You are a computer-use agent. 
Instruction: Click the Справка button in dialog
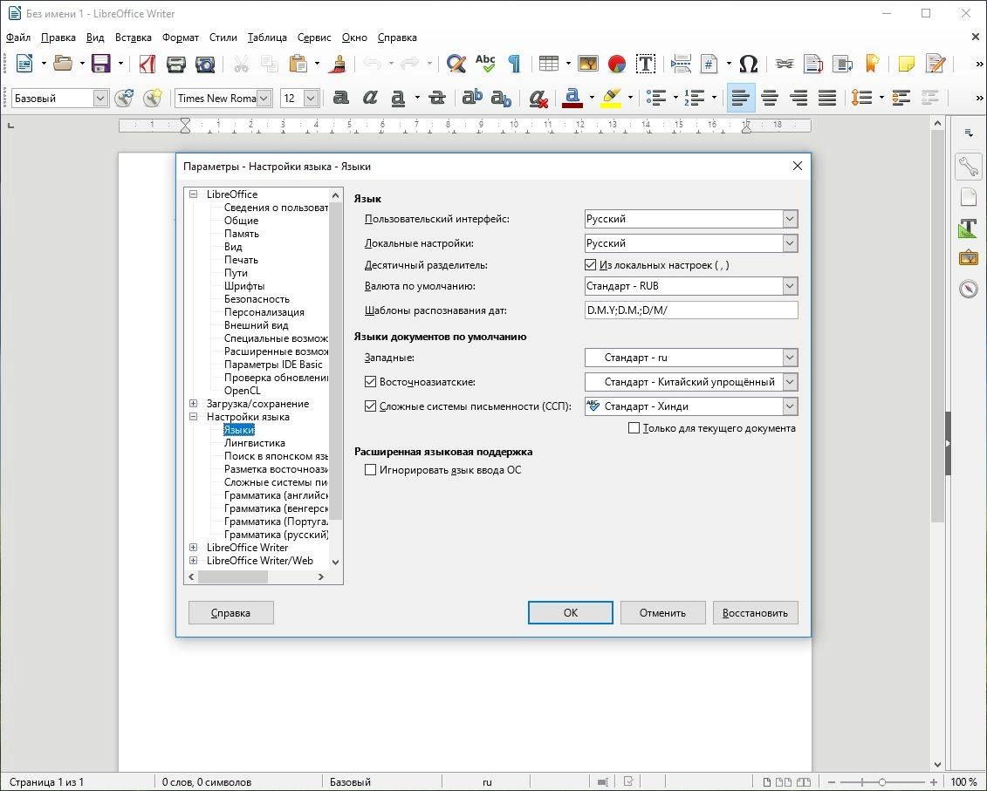point(231,613)
